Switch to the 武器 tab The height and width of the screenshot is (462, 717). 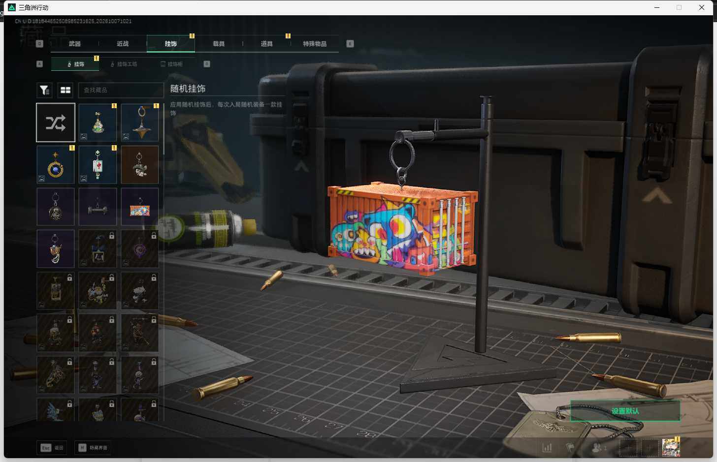pyautogui.click(x=75, y=44)
